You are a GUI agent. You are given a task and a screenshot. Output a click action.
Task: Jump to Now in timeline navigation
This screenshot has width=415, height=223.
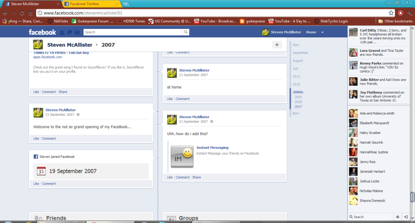(296, 45)
